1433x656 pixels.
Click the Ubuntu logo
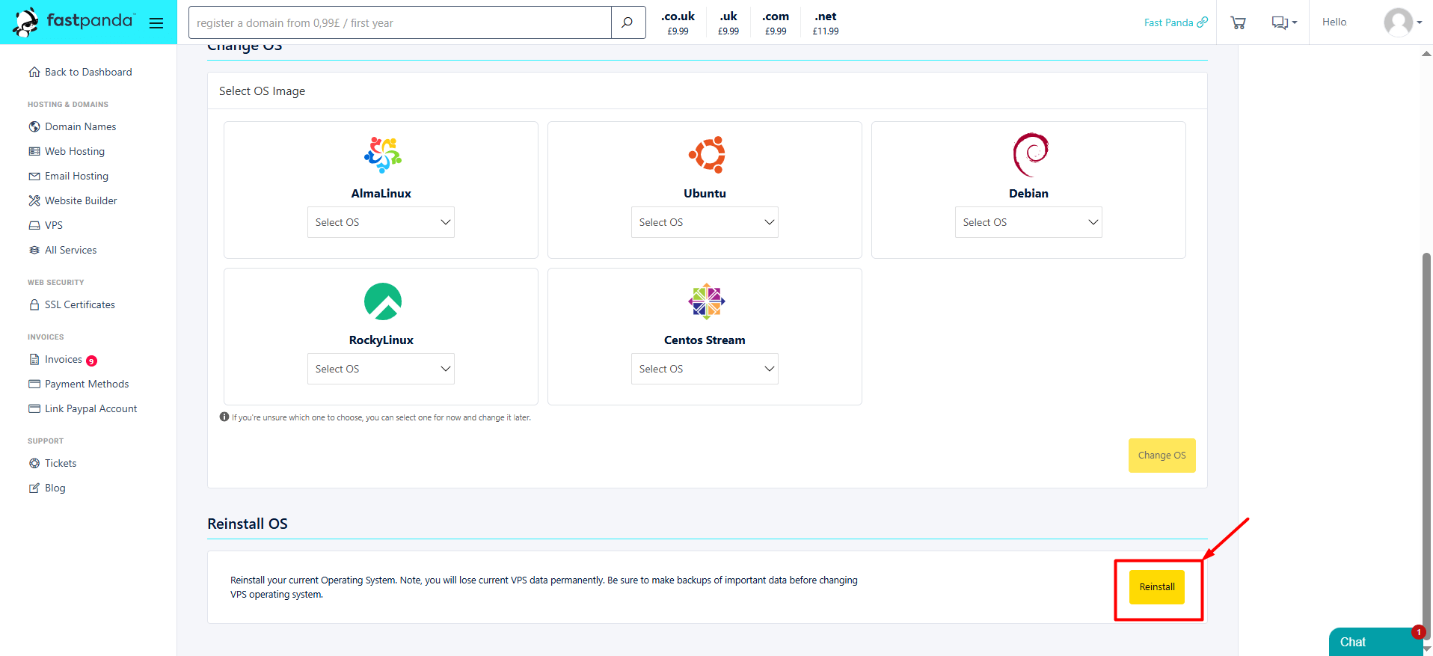point(706,155)
